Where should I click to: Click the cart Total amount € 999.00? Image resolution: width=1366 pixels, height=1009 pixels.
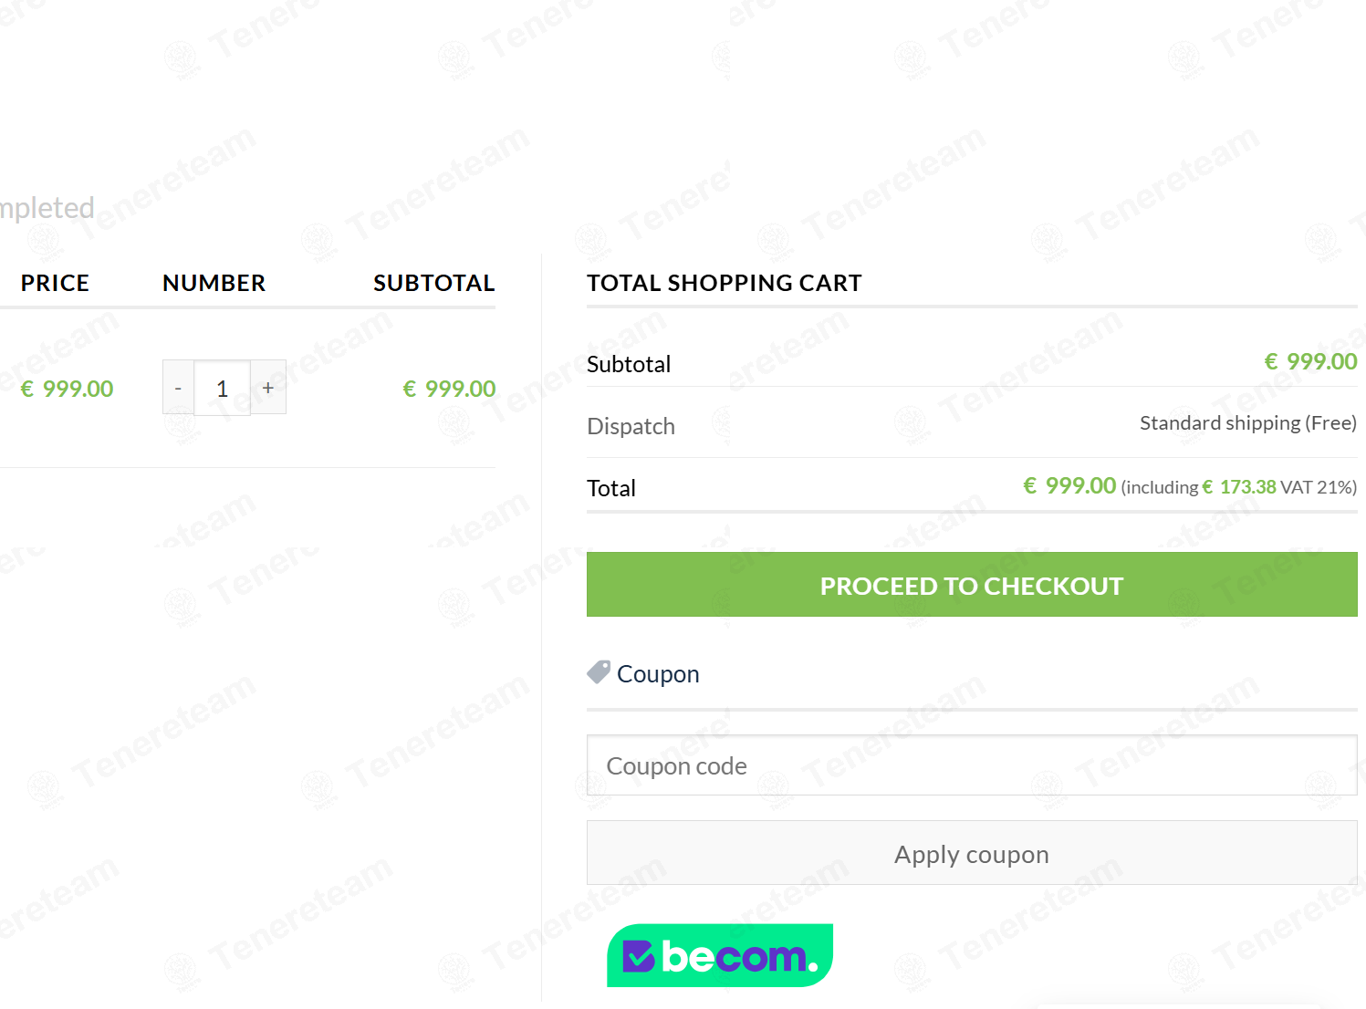point(1069,486)
